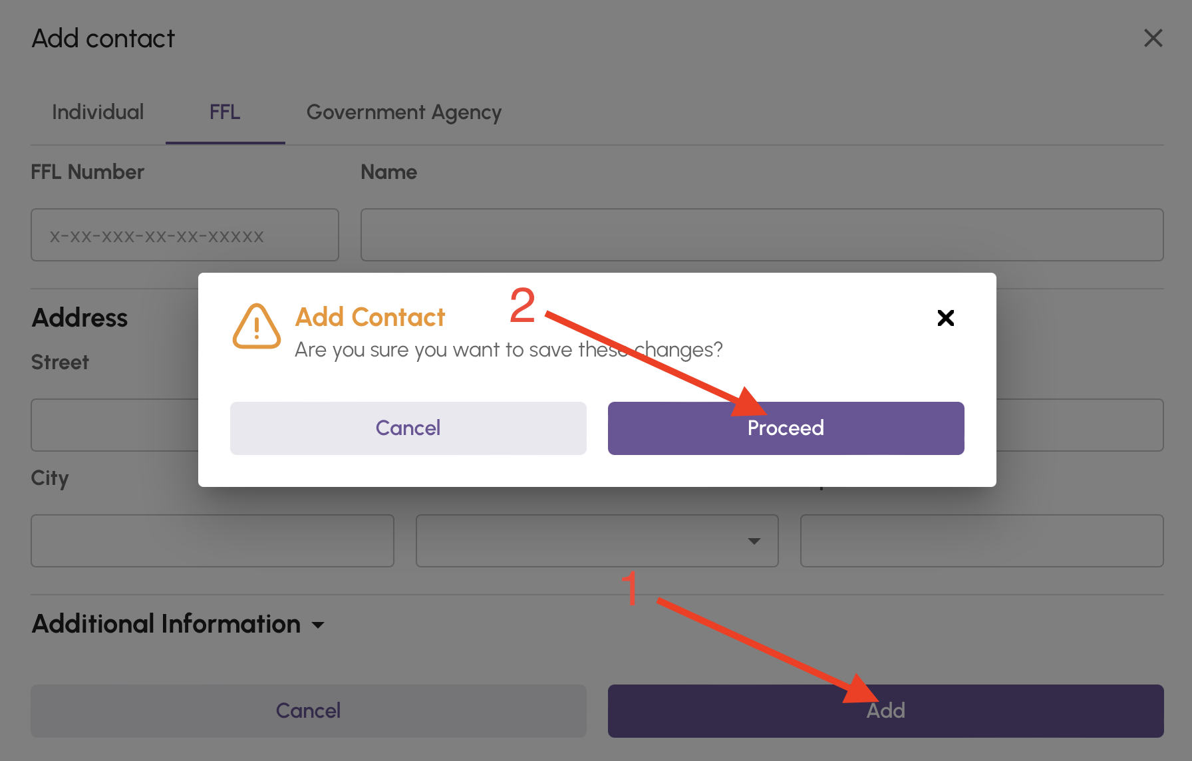
Task: Cancel the save confirmation dialog
Action: pos(408,428)
